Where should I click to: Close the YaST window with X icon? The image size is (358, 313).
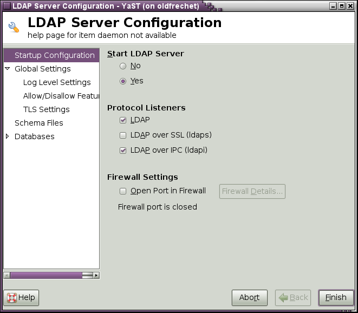(x=350, y=6)
